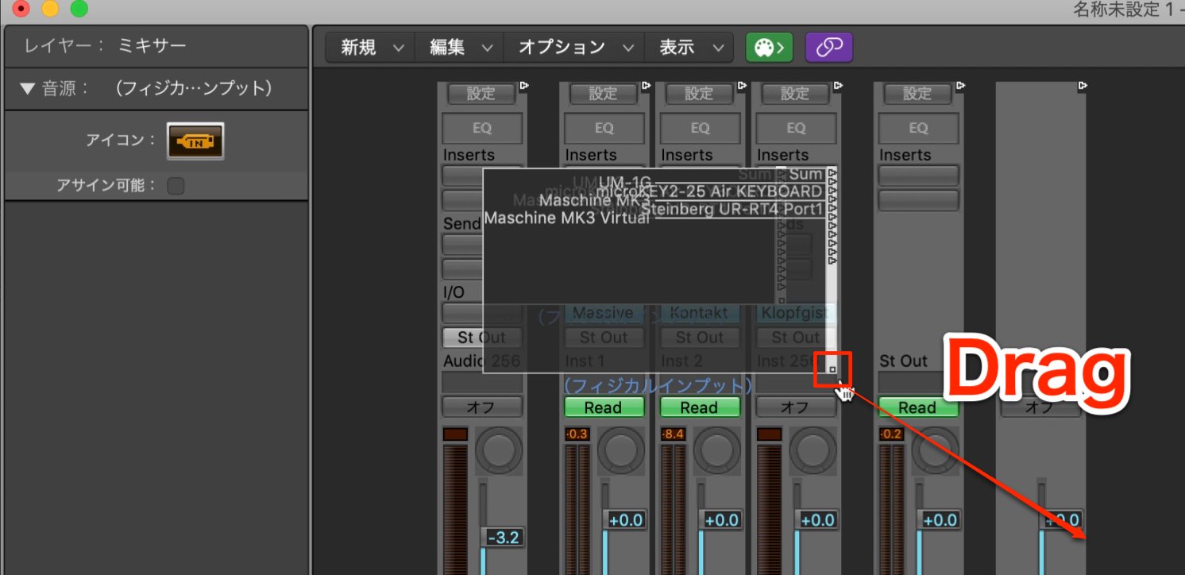This screenshot has height=575, width=1185.
Task: Click the +0.0 fader on St Out master strip
Action: (940, 520)
